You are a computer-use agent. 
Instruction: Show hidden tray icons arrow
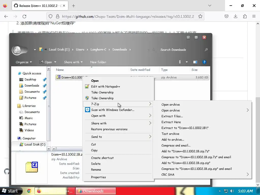pyautogui.click(x=220, y=191)
